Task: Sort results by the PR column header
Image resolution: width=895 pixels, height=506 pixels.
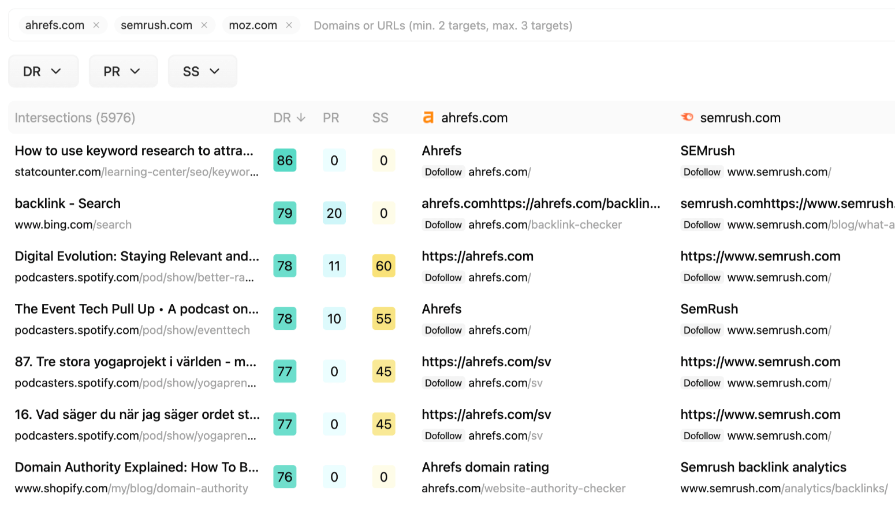Action: pos(331,117)
